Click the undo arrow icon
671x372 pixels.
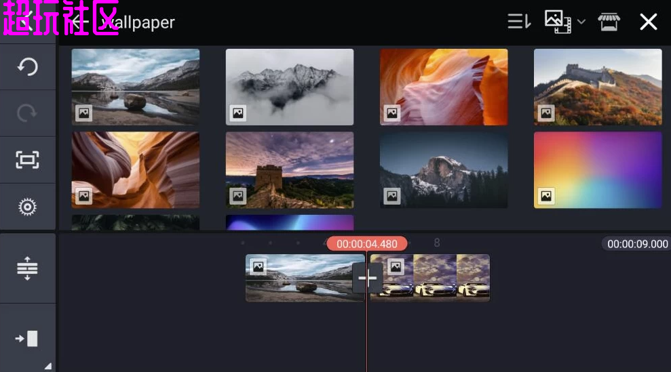(27, 66)
